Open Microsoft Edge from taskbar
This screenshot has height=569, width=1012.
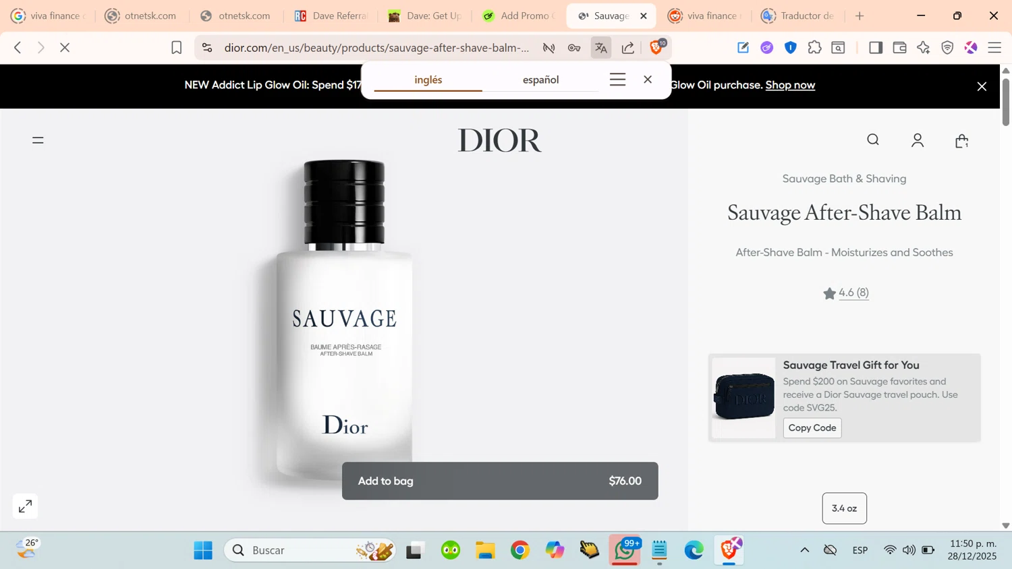694,550
